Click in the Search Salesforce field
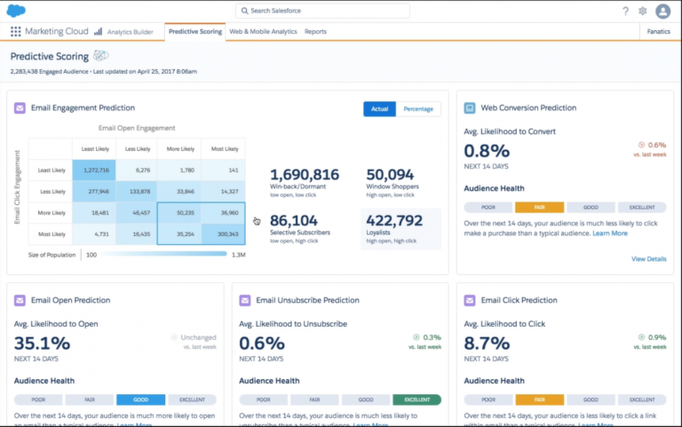This screenshot has height=427, width=682. [x=322, y=11]
